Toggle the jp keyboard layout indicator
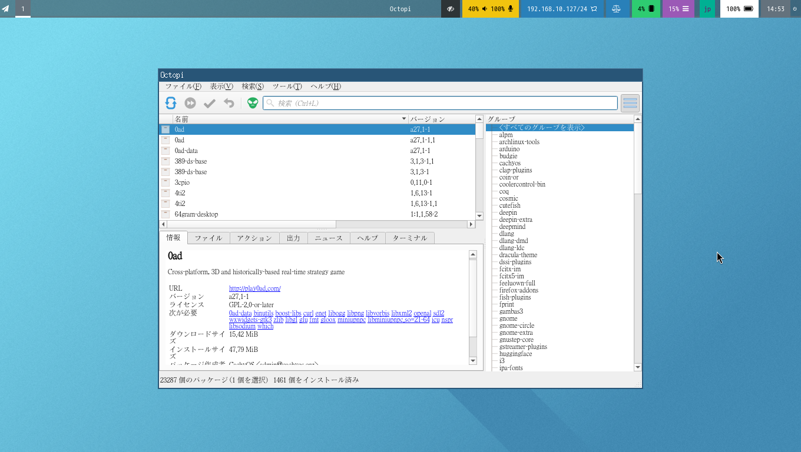 point(707,9)
